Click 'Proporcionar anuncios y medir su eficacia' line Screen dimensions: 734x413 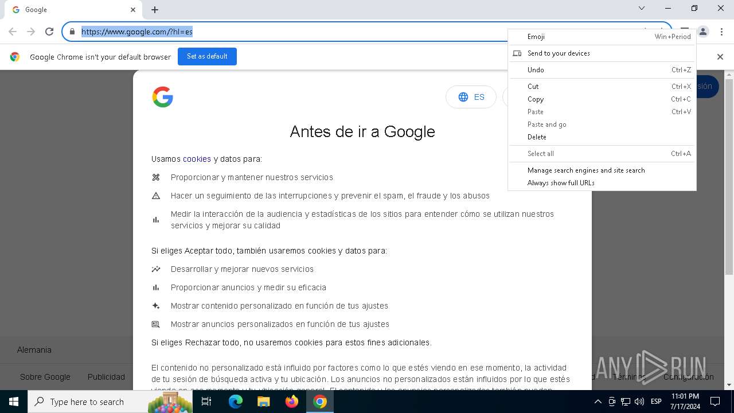coord(248,287)
